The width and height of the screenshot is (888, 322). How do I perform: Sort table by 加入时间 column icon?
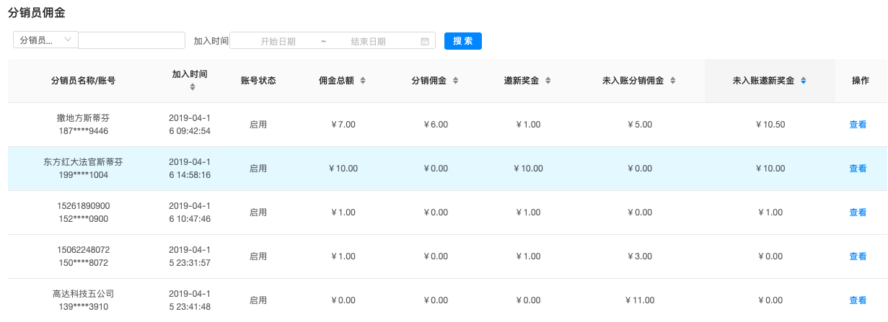192,87
